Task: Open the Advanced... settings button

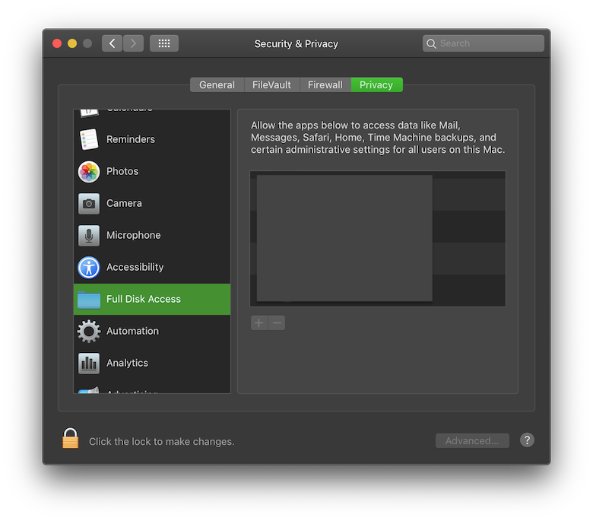Action: tap(472, 440)
